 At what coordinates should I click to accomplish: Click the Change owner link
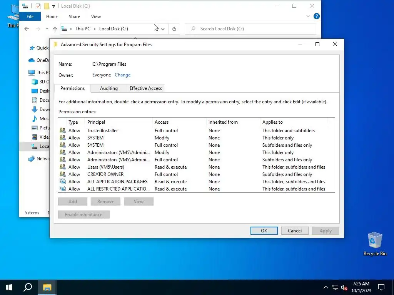click(x=123, y=75)
